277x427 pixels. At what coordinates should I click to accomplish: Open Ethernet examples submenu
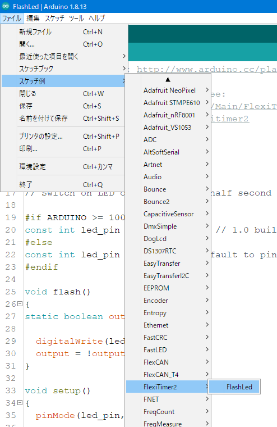(168, 325)
